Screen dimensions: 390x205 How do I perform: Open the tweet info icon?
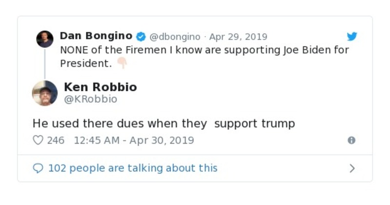pyautogui.click(x=351, y=140)
